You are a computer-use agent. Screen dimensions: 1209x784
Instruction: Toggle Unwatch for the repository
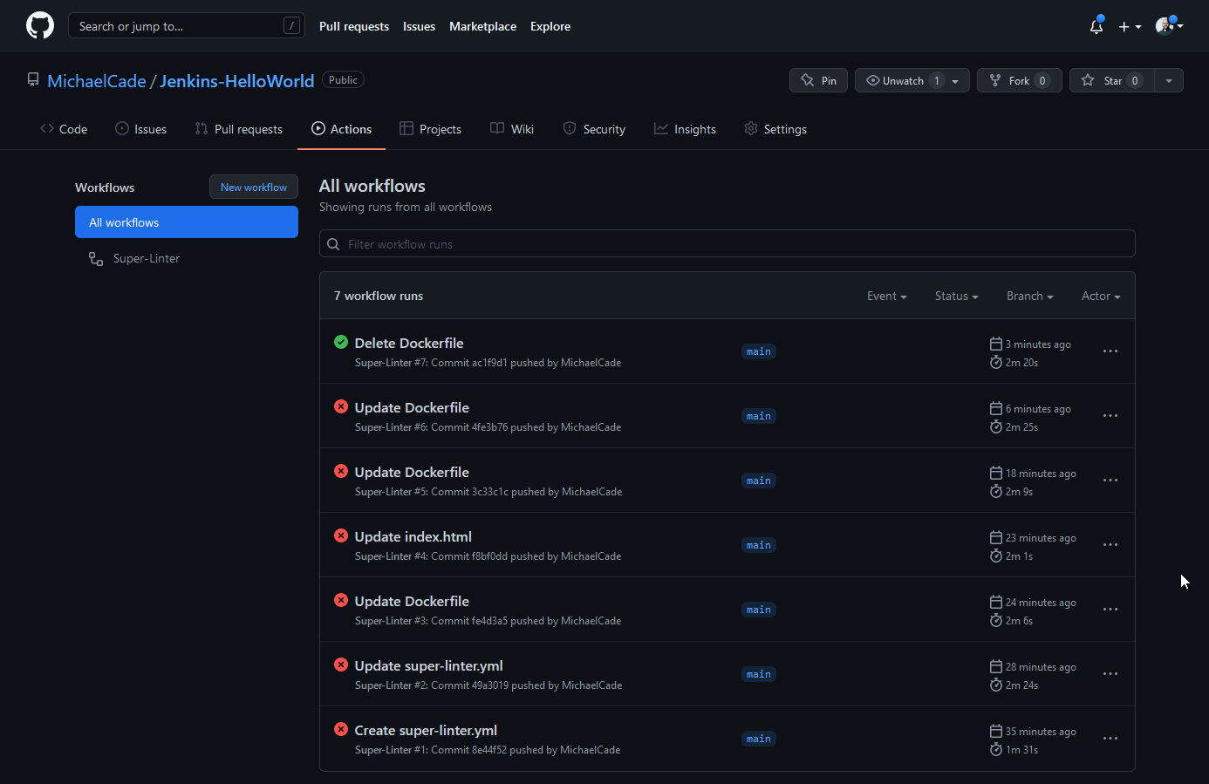click(x=902, y=80)
